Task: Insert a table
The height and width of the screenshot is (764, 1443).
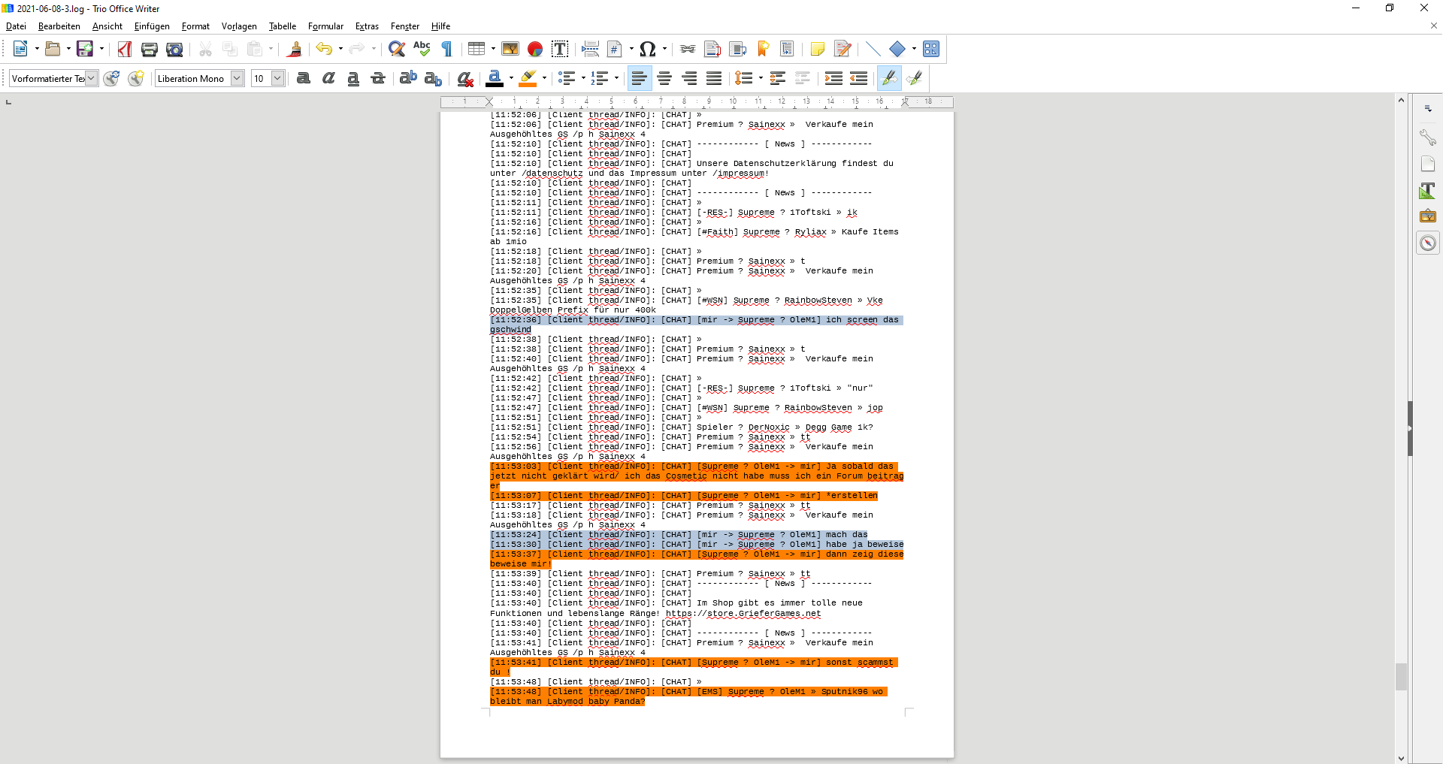Action: tap(476, 49)
